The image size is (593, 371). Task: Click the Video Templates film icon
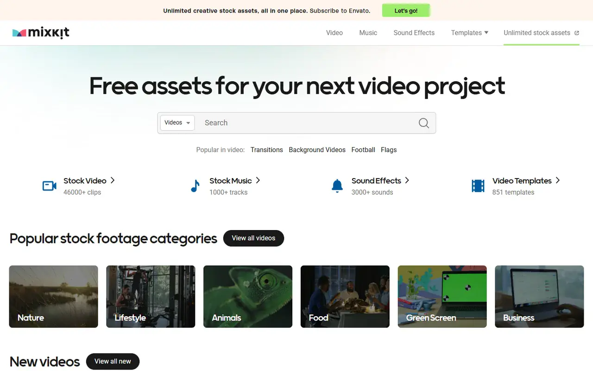point(478,186)
